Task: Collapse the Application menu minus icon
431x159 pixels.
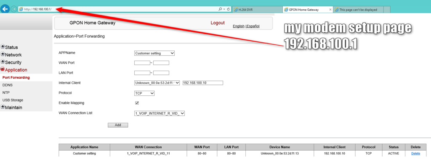Action: [3, 69]
